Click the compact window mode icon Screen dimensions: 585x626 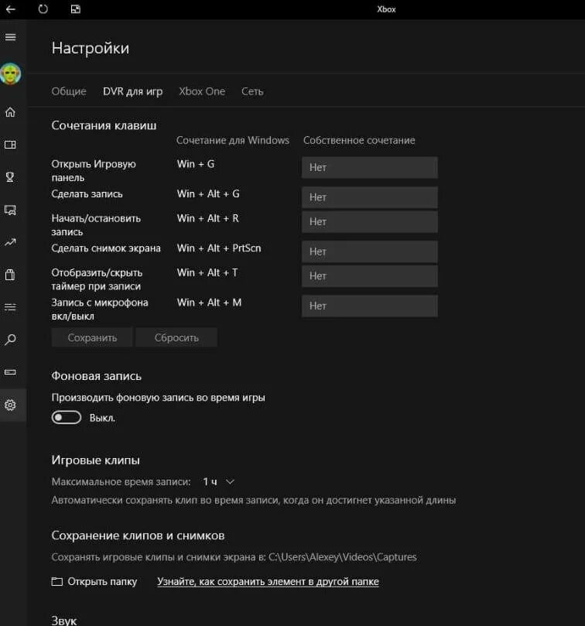[x=76, y=9]
